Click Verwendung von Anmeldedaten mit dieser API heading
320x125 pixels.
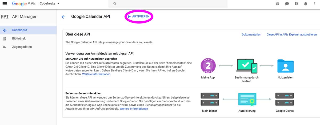[x=99, y=53]
